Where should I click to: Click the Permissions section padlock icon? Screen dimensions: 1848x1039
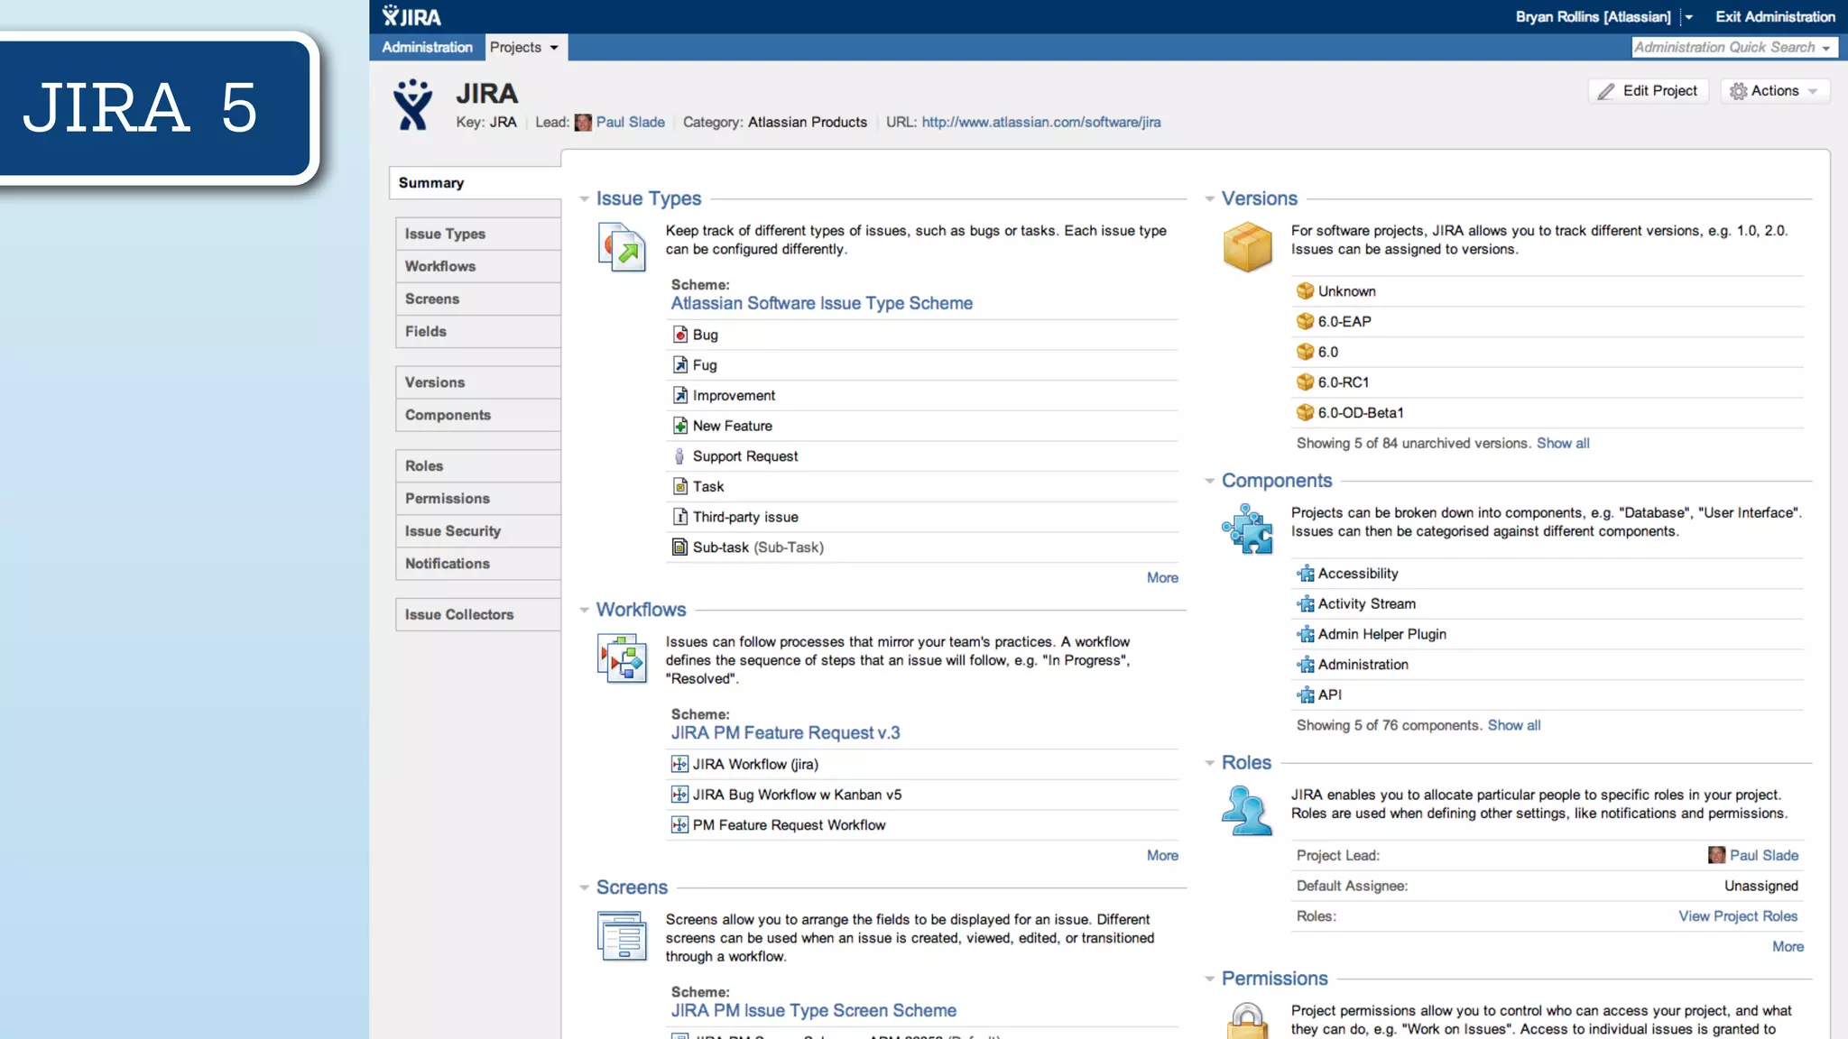[x=1247, y=1020]
